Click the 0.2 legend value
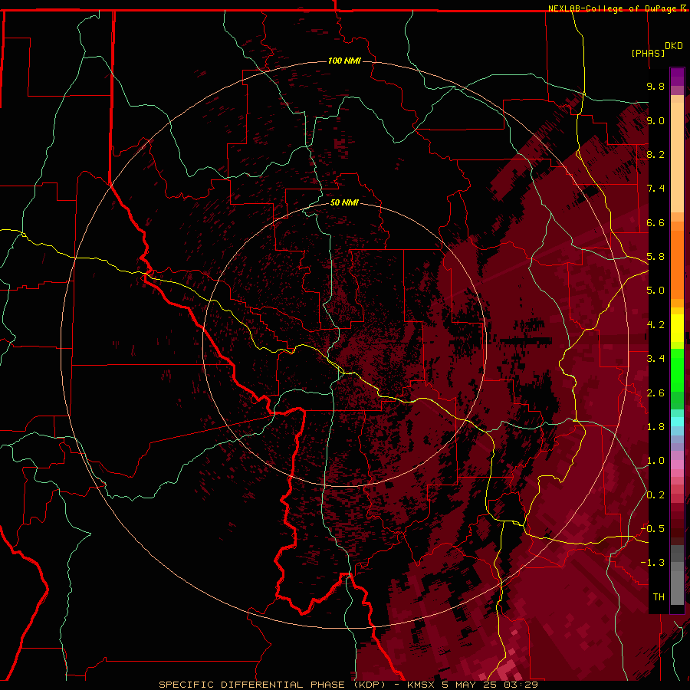690x690 pixels. tap(655, 495)
